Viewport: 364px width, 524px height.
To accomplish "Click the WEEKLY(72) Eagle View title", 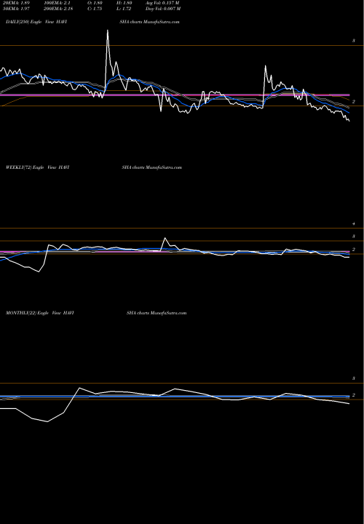I will (x=32, y=167).
